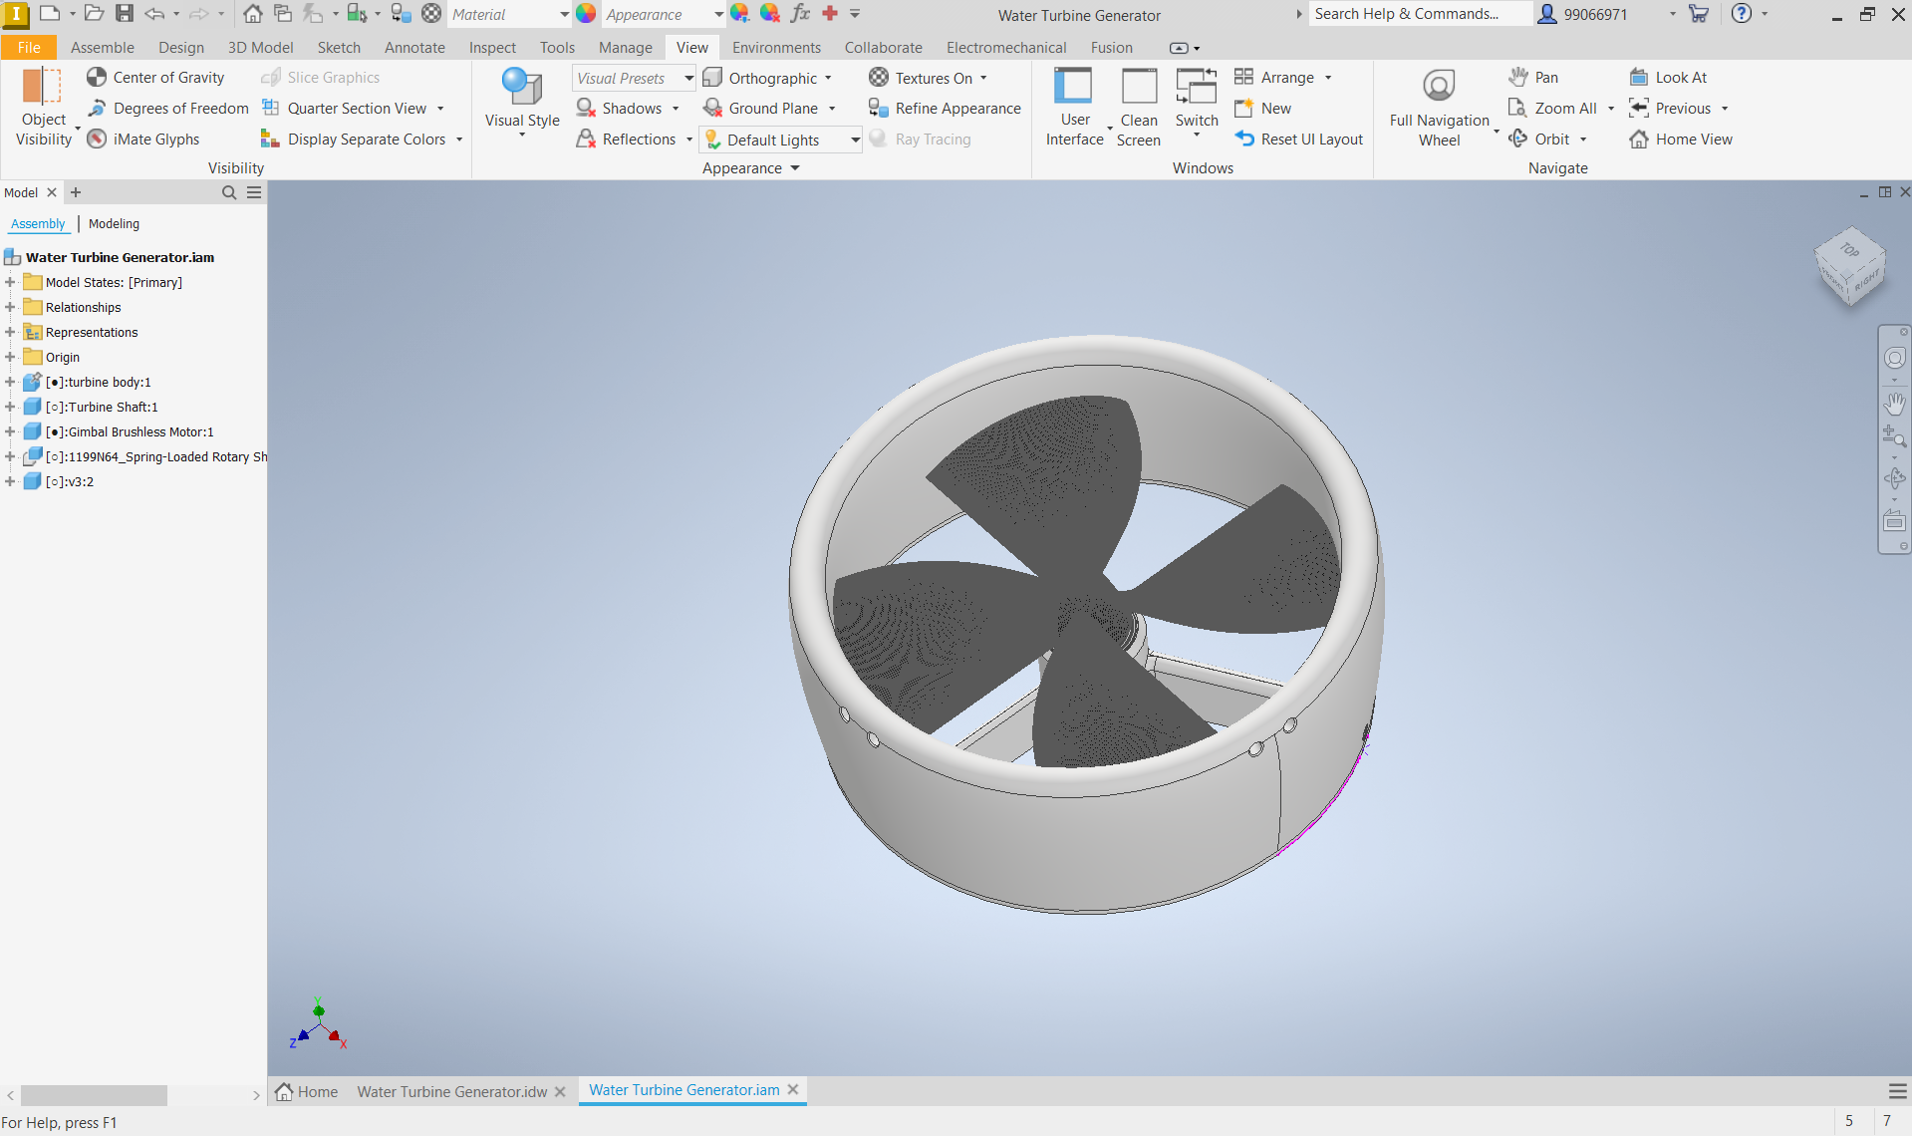1912x1136 pixels.
Task: Switch to Inspect ribbon tab
Action: point(492,47)
